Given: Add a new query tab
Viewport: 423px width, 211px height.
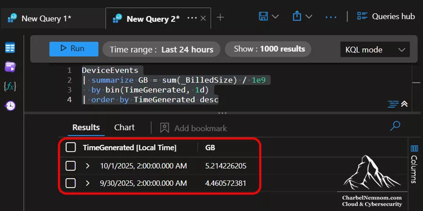Looking at the screenshot, I should [220, 17].
